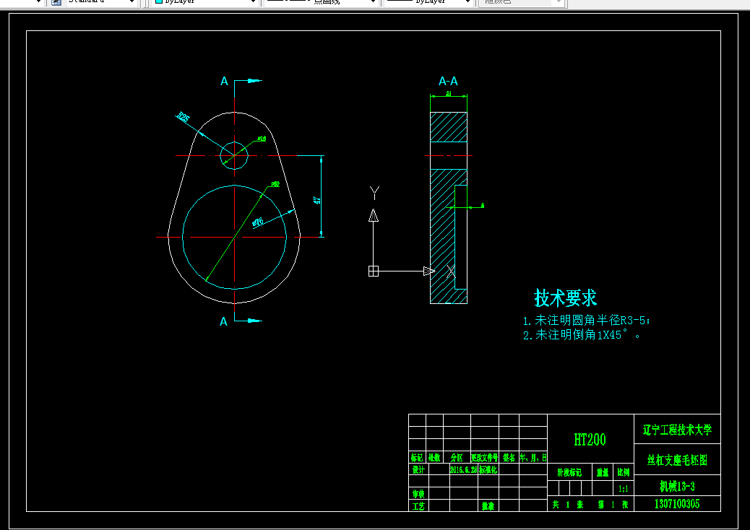Select the 2016.6.28 date text

[x=463, y=470]
